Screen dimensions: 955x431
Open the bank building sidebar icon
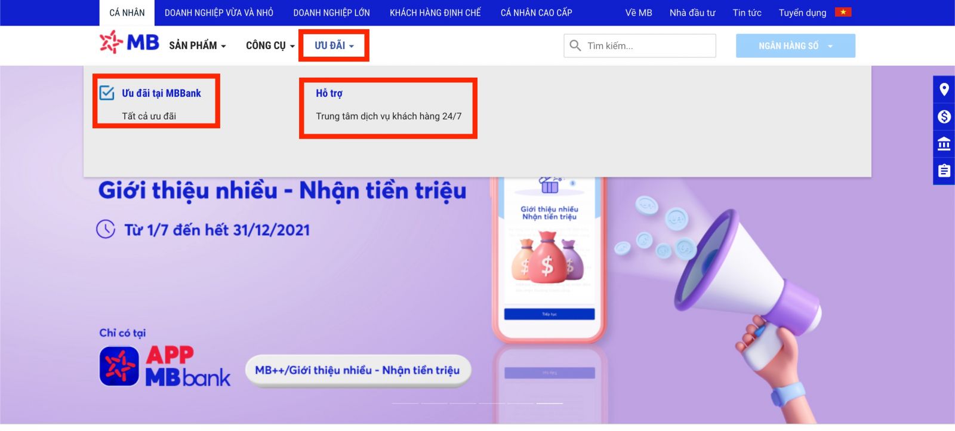click(944, 144)
